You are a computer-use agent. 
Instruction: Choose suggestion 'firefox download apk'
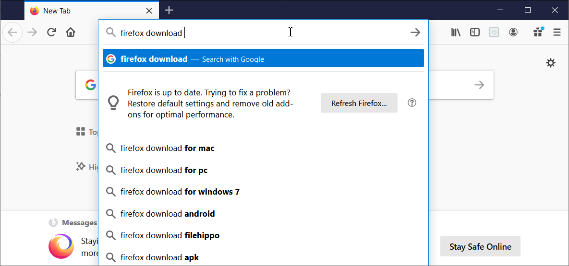[x=263, y=257]
